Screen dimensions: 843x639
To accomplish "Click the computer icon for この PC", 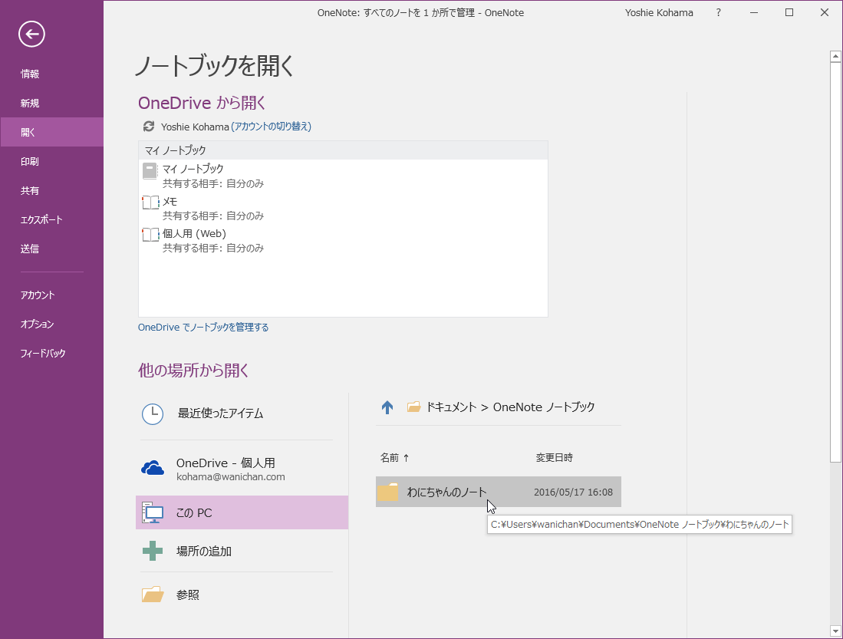I will 153,512.
